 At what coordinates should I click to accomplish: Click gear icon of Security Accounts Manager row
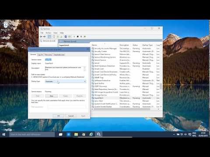coord(93,48)
